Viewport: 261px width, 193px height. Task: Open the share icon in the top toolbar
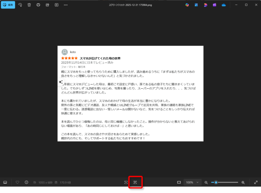tap(47, 5)
